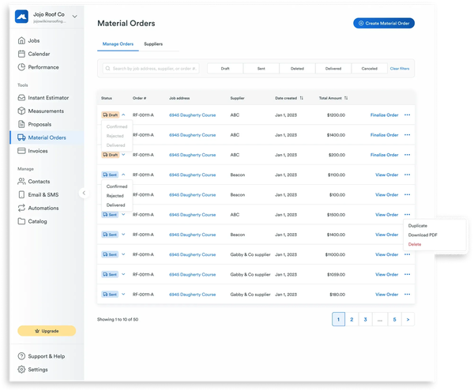
Task: Go to Performance in the sidebar
Action: click(43, 67)
